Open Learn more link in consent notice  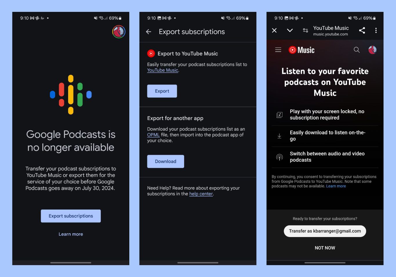point(336,186)
